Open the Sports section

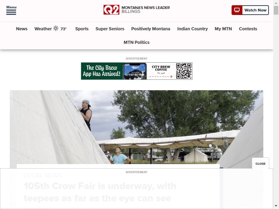coord(82,29)
